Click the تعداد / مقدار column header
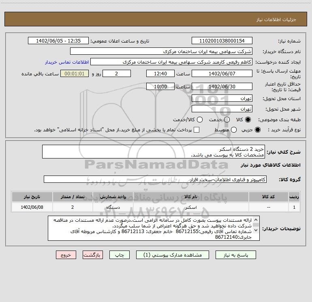This screenshot has width=312, height=302. (x=73, y=197)
